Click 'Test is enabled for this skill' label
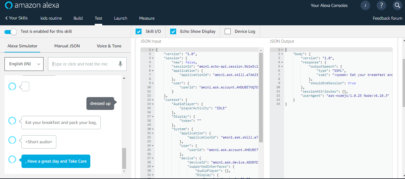 click(x=46, y=31)
